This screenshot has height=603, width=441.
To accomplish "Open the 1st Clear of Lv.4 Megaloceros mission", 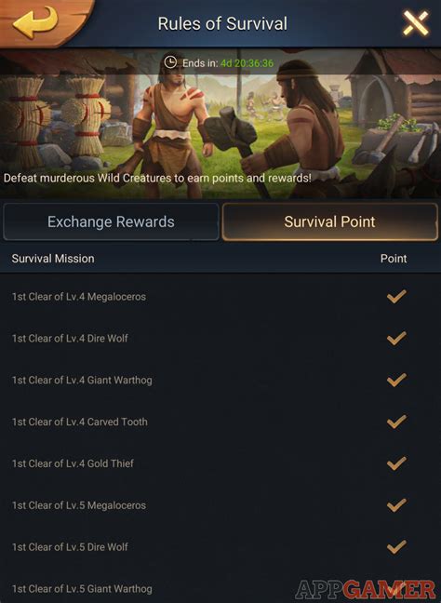I will 220,297.
